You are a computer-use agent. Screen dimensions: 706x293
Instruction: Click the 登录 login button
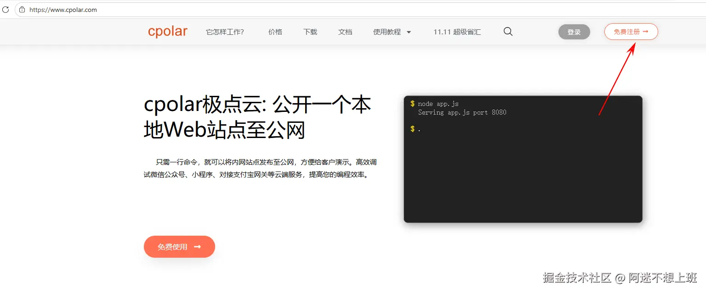(574, 32)
